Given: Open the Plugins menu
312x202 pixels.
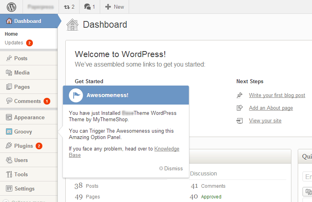Looking at the screenshot, I should click(29, 146).
